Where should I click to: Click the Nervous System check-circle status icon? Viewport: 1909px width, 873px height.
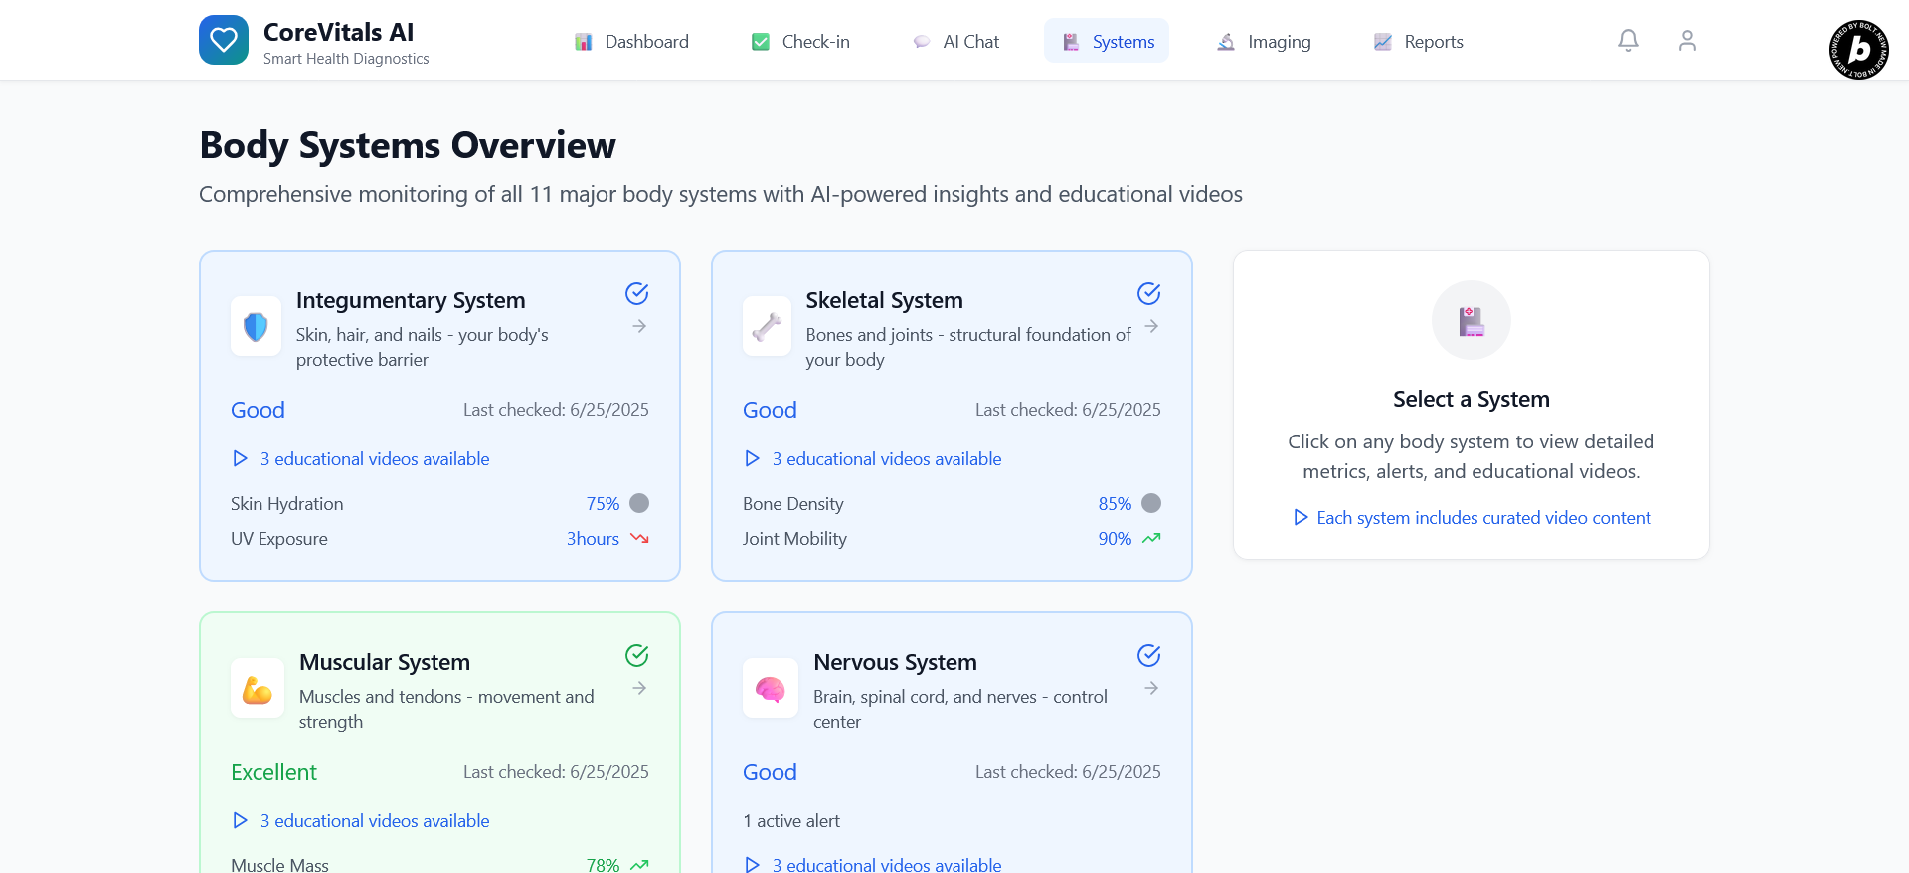click(1149, 655)
